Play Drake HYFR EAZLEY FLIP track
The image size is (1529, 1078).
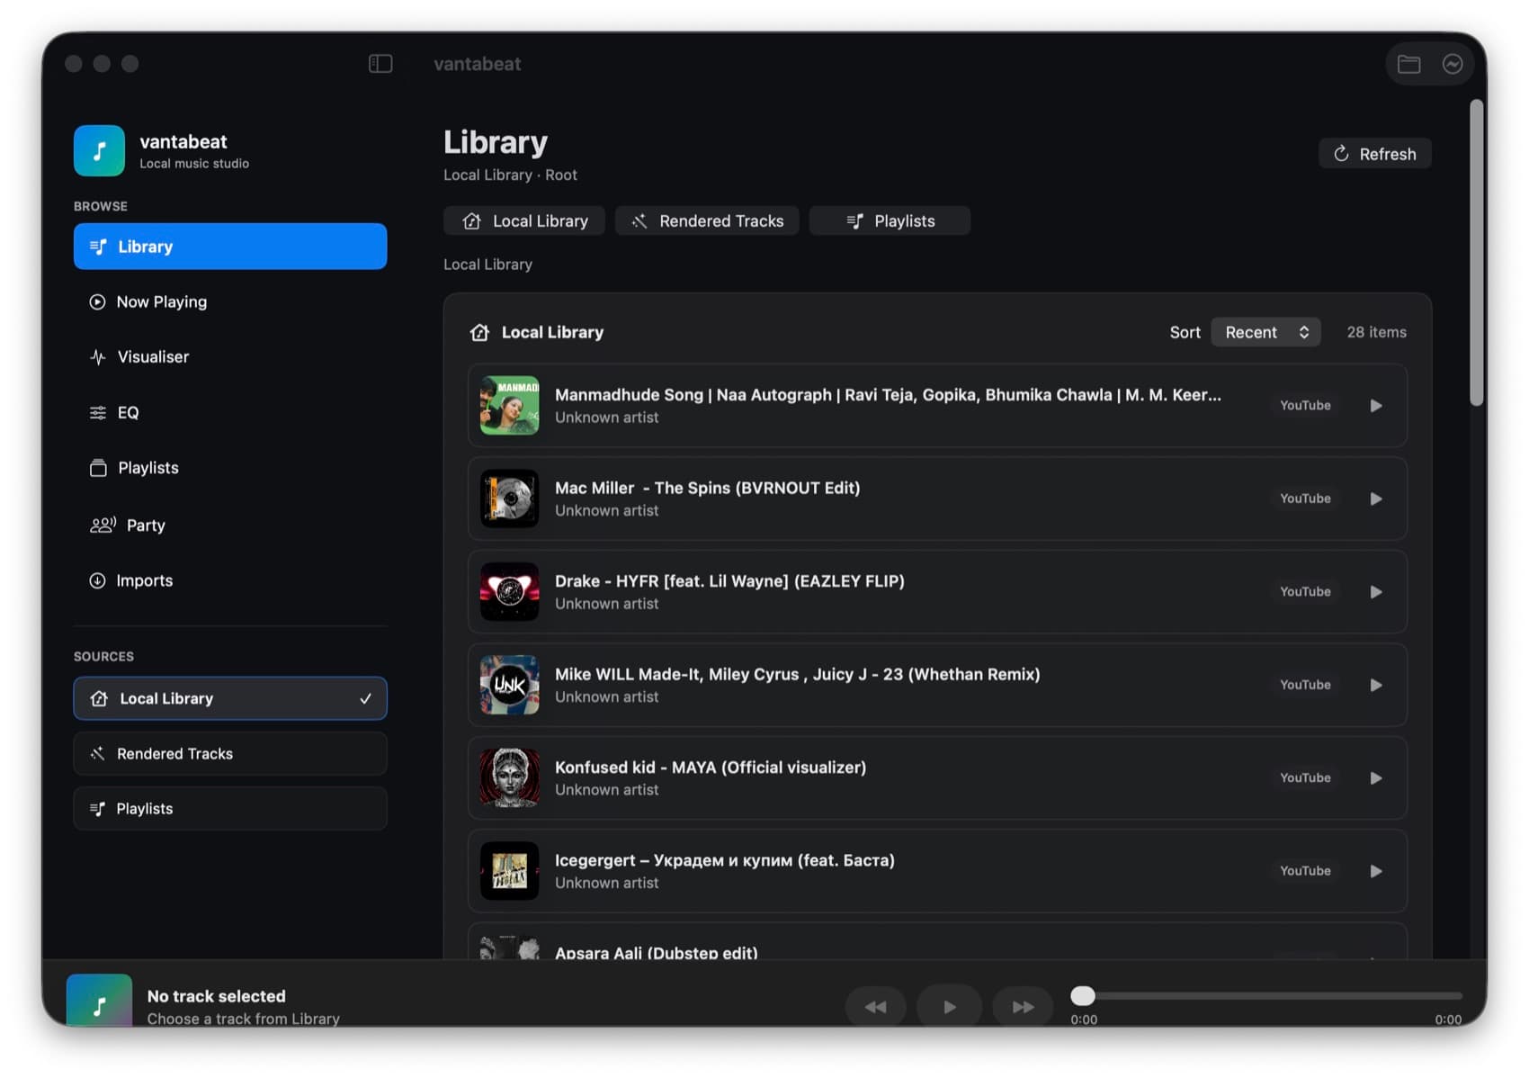tap(1376, 592)
